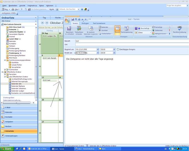Set low importance blue down arrow
189x151 pixels.
pos(169,34)
